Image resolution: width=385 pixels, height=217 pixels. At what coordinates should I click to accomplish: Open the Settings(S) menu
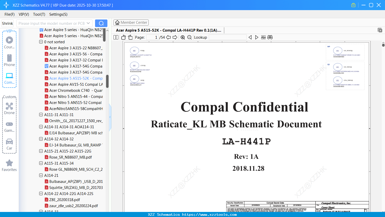[58, 14]
